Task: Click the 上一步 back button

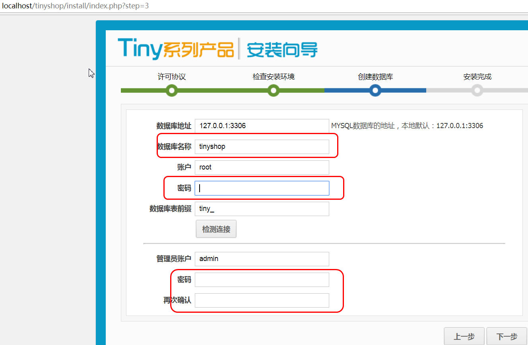Action: (464, 337)
